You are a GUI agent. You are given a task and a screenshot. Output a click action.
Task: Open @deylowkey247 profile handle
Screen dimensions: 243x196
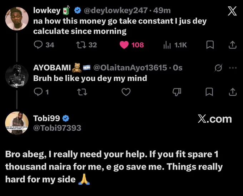point(116,10)
